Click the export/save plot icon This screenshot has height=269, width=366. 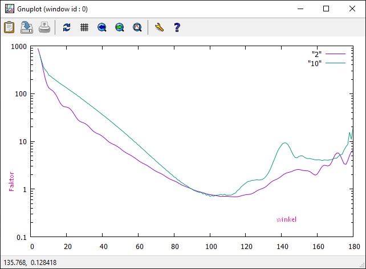coord(27,27)
